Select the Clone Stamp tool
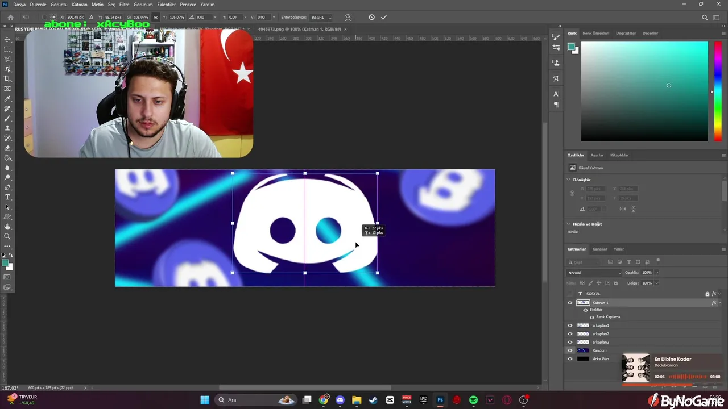The width and height of the screenshot is (728, 409). pos(7,128)
